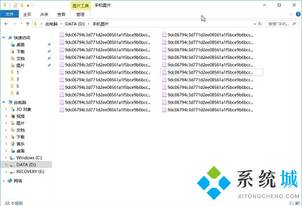Open the Customize Quick Access Toolbar dropdown

click(28, 5)
